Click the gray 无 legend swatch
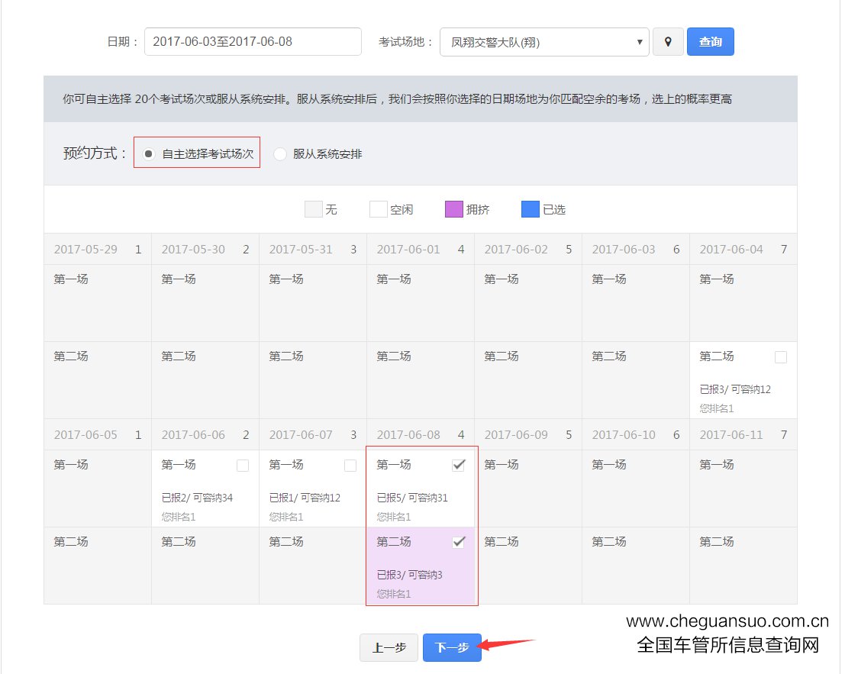The image size is (845, 674). point(314,209)
